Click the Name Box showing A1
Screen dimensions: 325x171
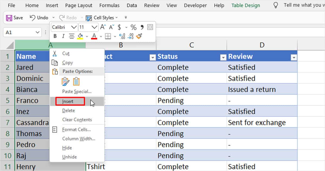tap(19, 32)
